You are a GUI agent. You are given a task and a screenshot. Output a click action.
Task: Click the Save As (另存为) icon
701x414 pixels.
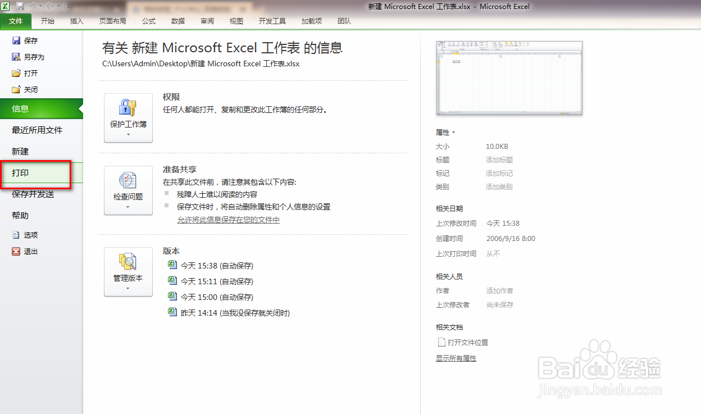16,57
